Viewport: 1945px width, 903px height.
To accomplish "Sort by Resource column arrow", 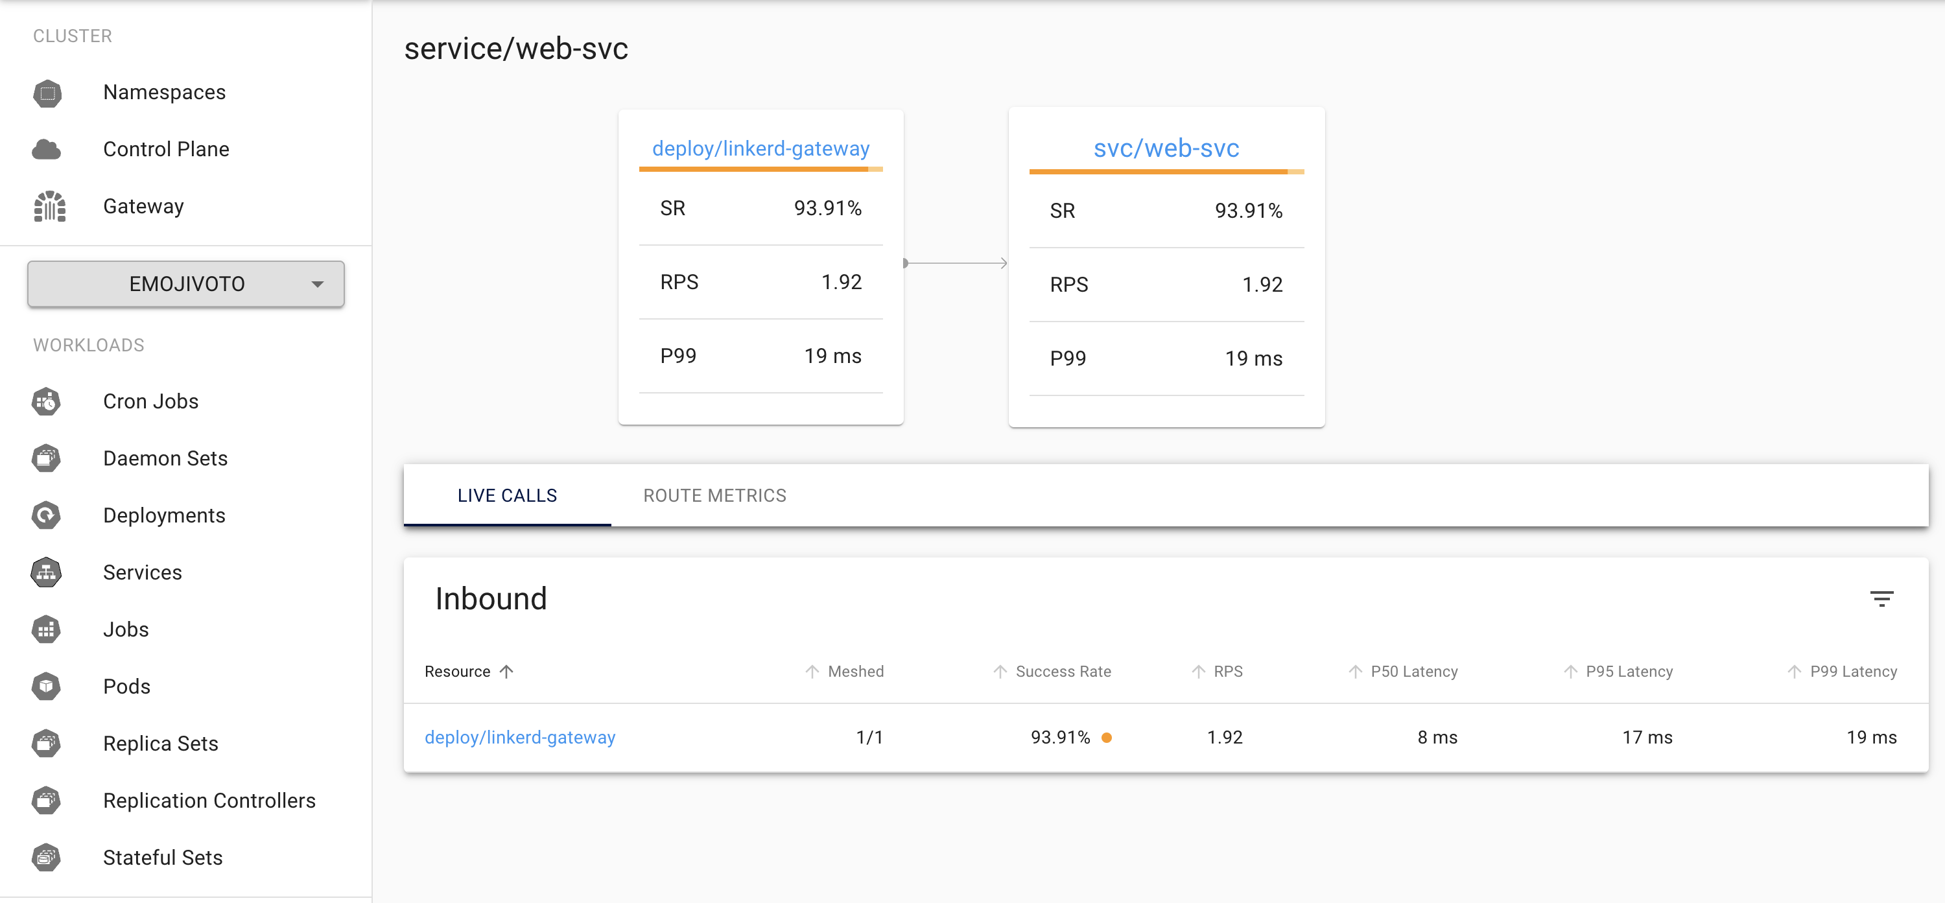I will pos(506,671).
